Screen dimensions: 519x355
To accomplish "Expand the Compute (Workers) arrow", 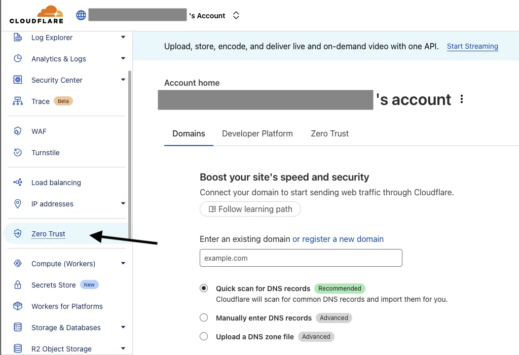I will (123, 263).
